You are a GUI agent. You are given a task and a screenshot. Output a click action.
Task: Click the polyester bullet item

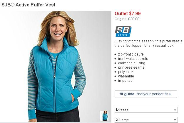coord(126,72)
